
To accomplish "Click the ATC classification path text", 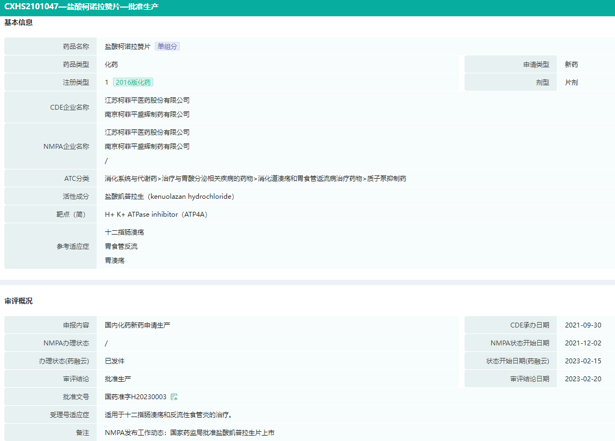I will tap(255, 179).
